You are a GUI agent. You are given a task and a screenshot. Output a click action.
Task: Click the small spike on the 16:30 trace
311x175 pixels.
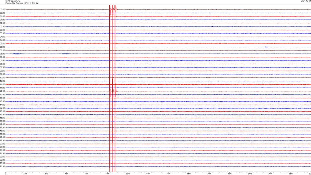click(x=188, y=121)
